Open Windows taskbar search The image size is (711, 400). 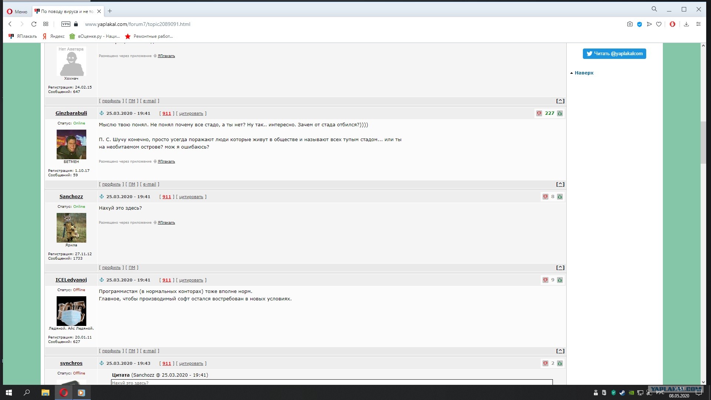pos(27,393)
